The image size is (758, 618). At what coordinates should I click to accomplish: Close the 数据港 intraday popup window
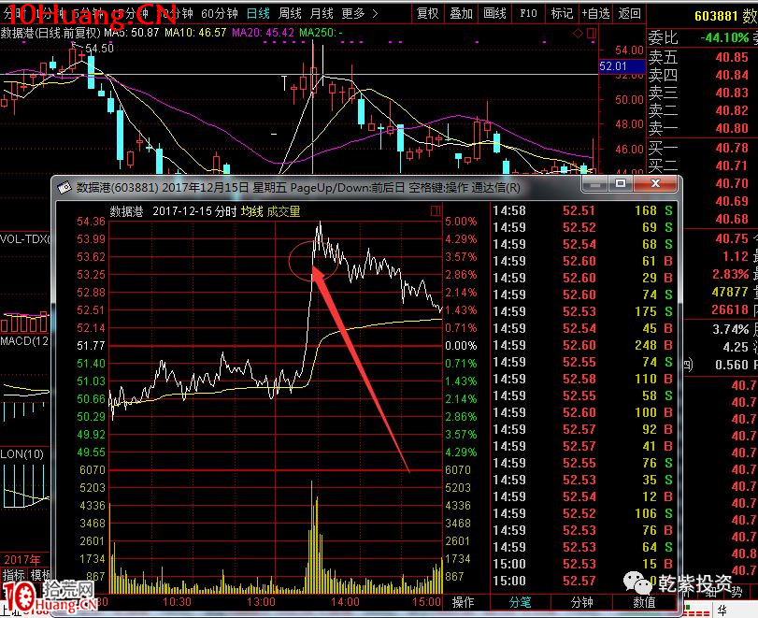click(655, 184)
